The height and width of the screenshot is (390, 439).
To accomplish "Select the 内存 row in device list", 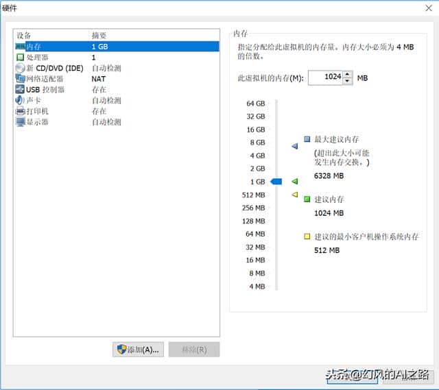I will 117,47.
